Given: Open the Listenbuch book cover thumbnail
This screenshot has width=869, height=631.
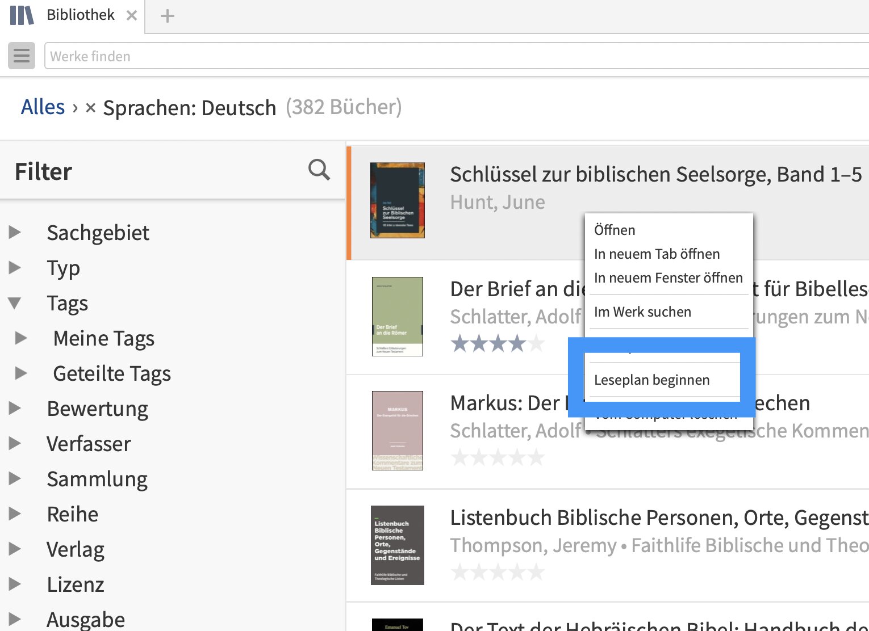Looking at the screenshot, I should (398, 545).
